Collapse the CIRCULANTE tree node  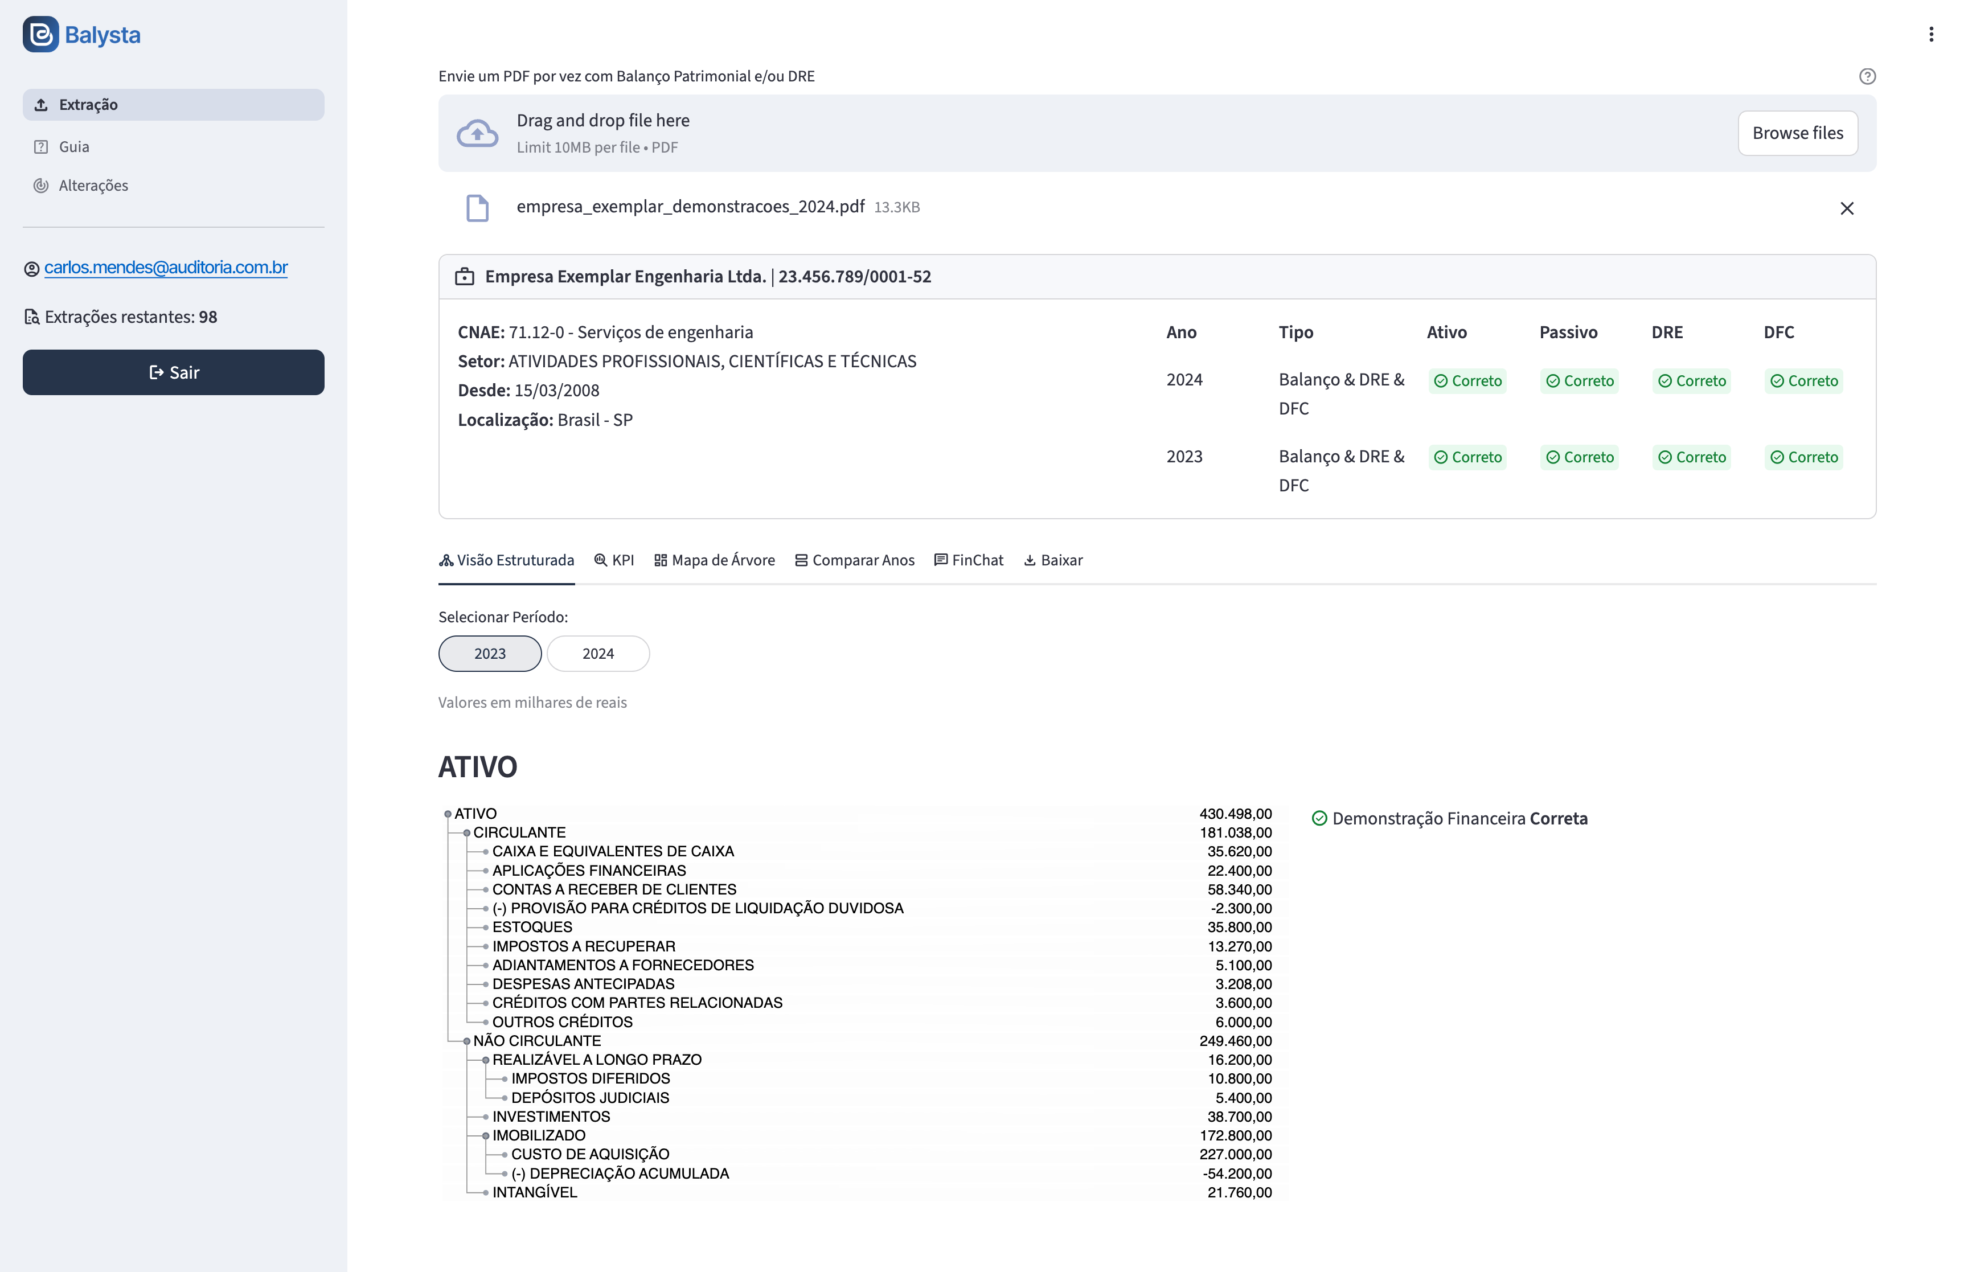(466, 834)
